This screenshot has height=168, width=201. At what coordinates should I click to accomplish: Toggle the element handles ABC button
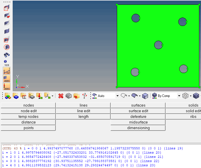coord(7,79)
